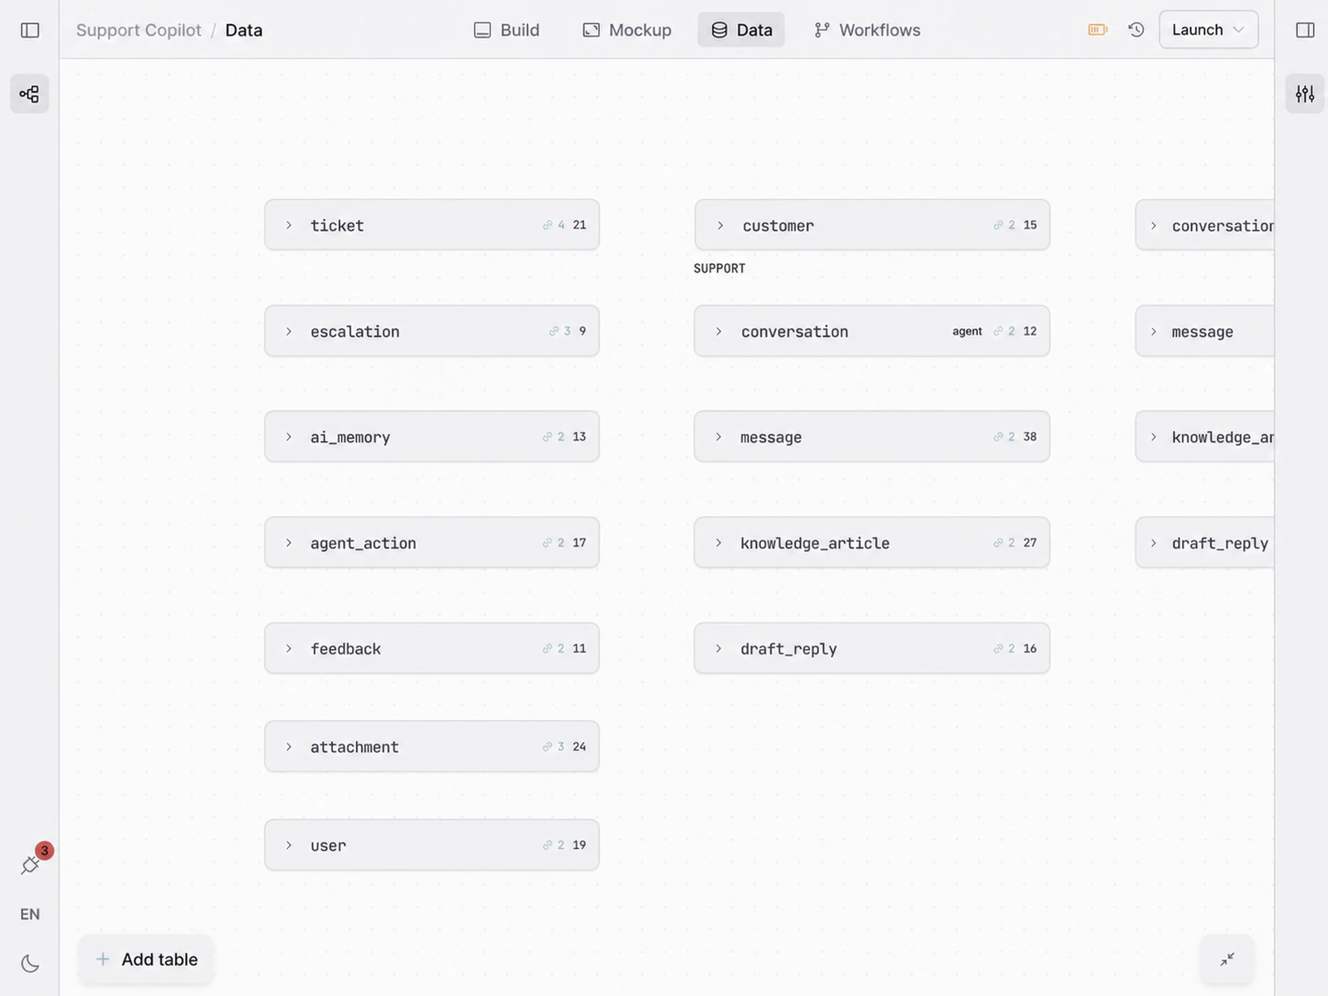The height and width of the screenshot is (996, 1328).
Task: Switch to the Mockup tab
Action: pyautogui.click(x=627, y=30)
